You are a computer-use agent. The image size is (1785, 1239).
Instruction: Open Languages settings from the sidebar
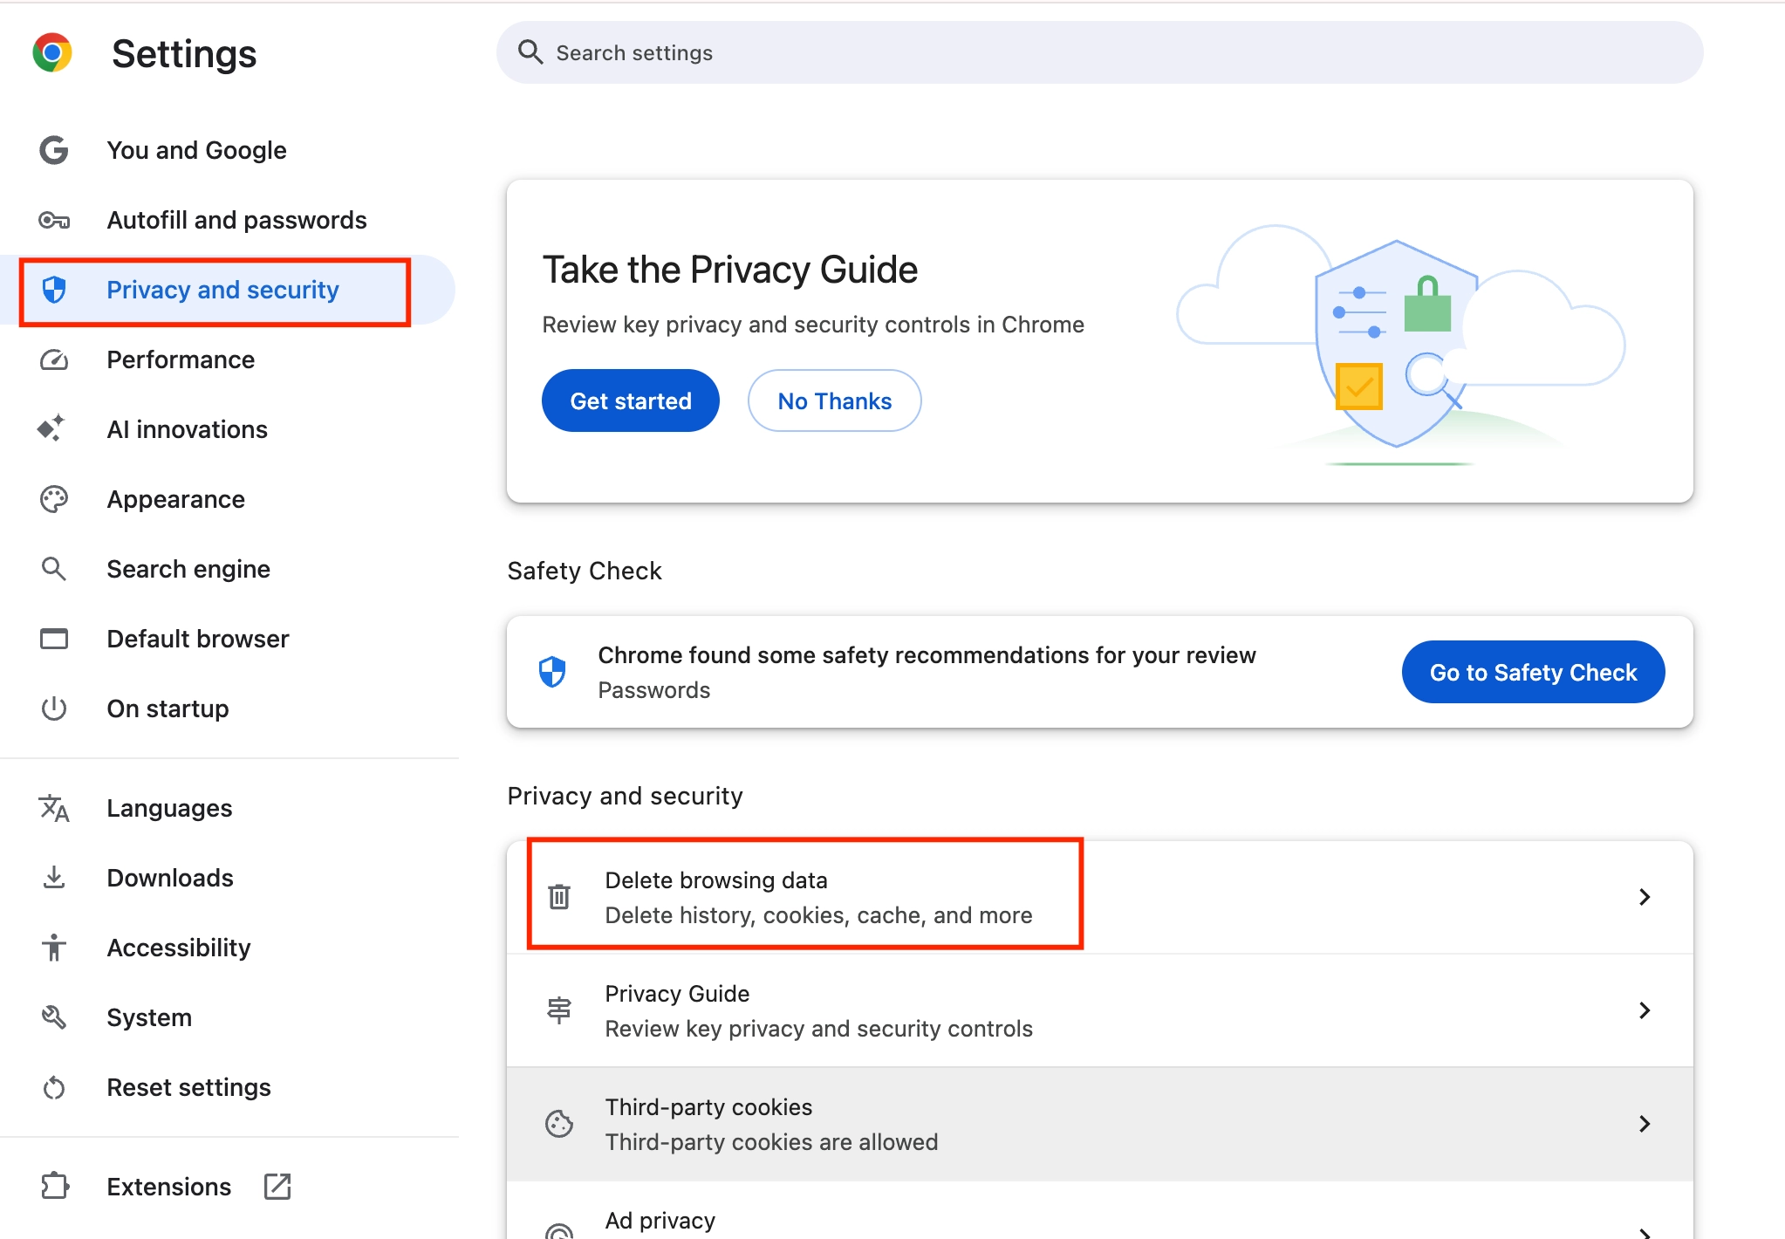(x=169, y=807)
